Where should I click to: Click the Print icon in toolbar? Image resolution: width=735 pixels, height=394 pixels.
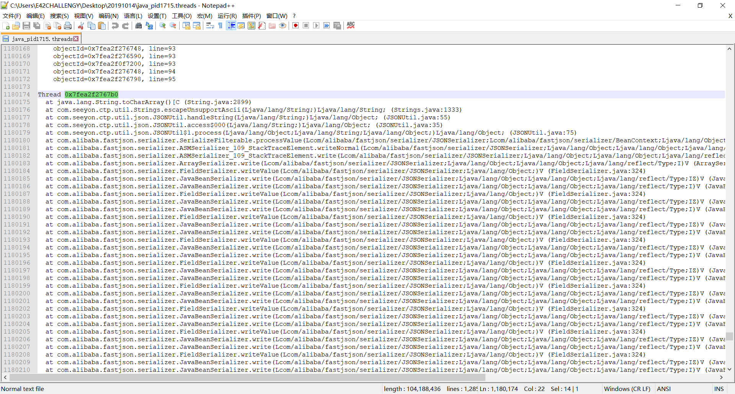(68, 26)
